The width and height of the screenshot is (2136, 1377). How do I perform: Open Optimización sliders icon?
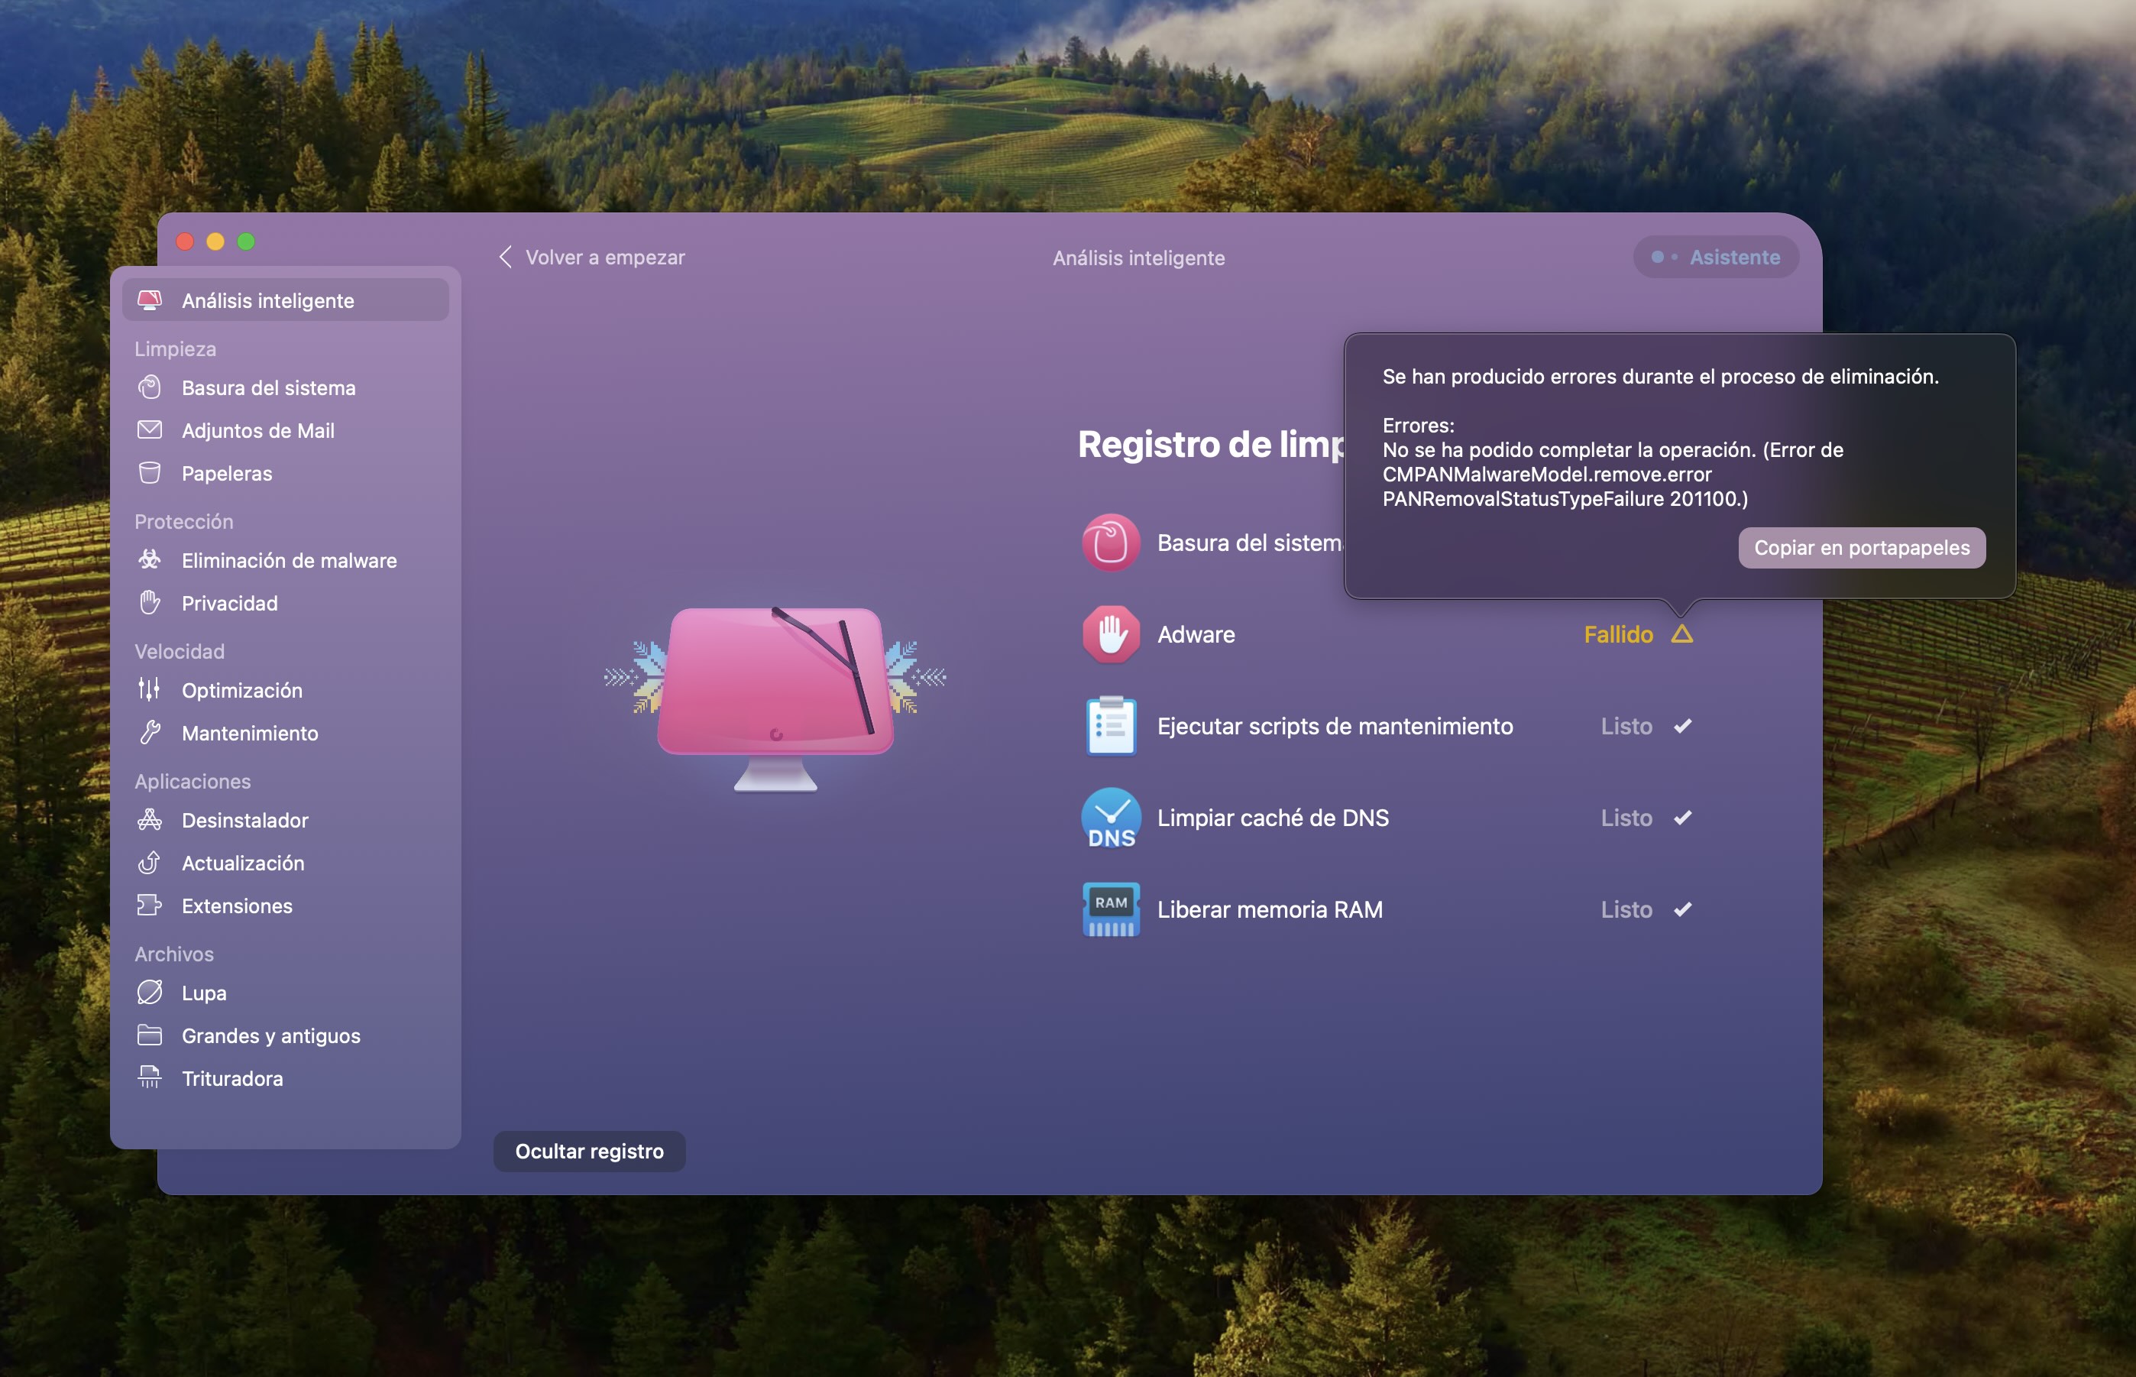(x=149, y=689)
